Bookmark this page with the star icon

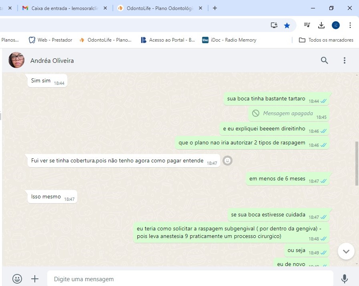click(287, 25)
